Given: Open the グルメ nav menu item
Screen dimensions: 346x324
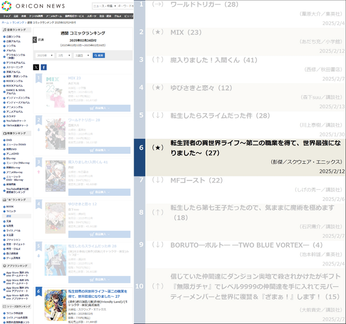Looking at the screenshot, I should pos(118,16).
